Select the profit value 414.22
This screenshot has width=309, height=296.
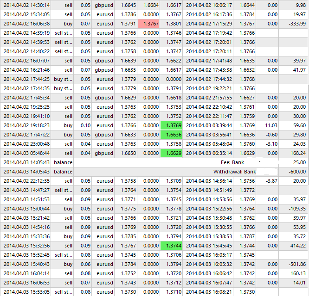(298, 246)
